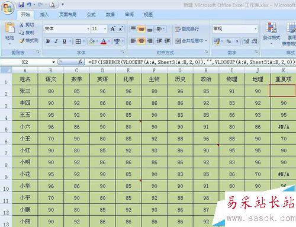
Task: Open the Name Box dropdown arrow
Action: point(53,62)
